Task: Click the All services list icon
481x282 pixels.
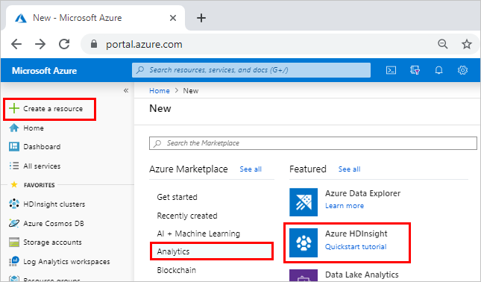Action: (x=14, y=166)
